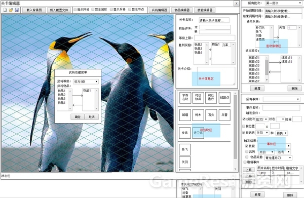Click 确定 in the general right-click dialog
The height and width of the screenshot is (198, 304).
coord(78,117)
